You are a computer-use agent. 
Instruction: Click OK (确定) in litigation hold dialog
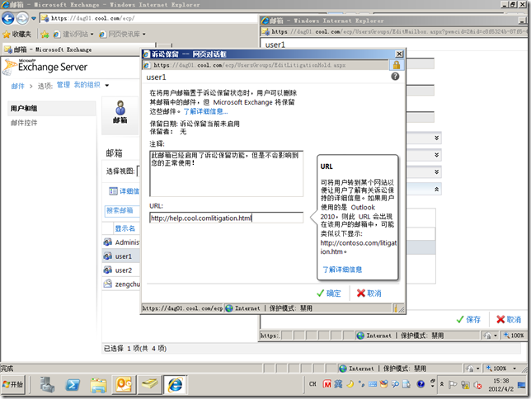[x=328, y=293]
